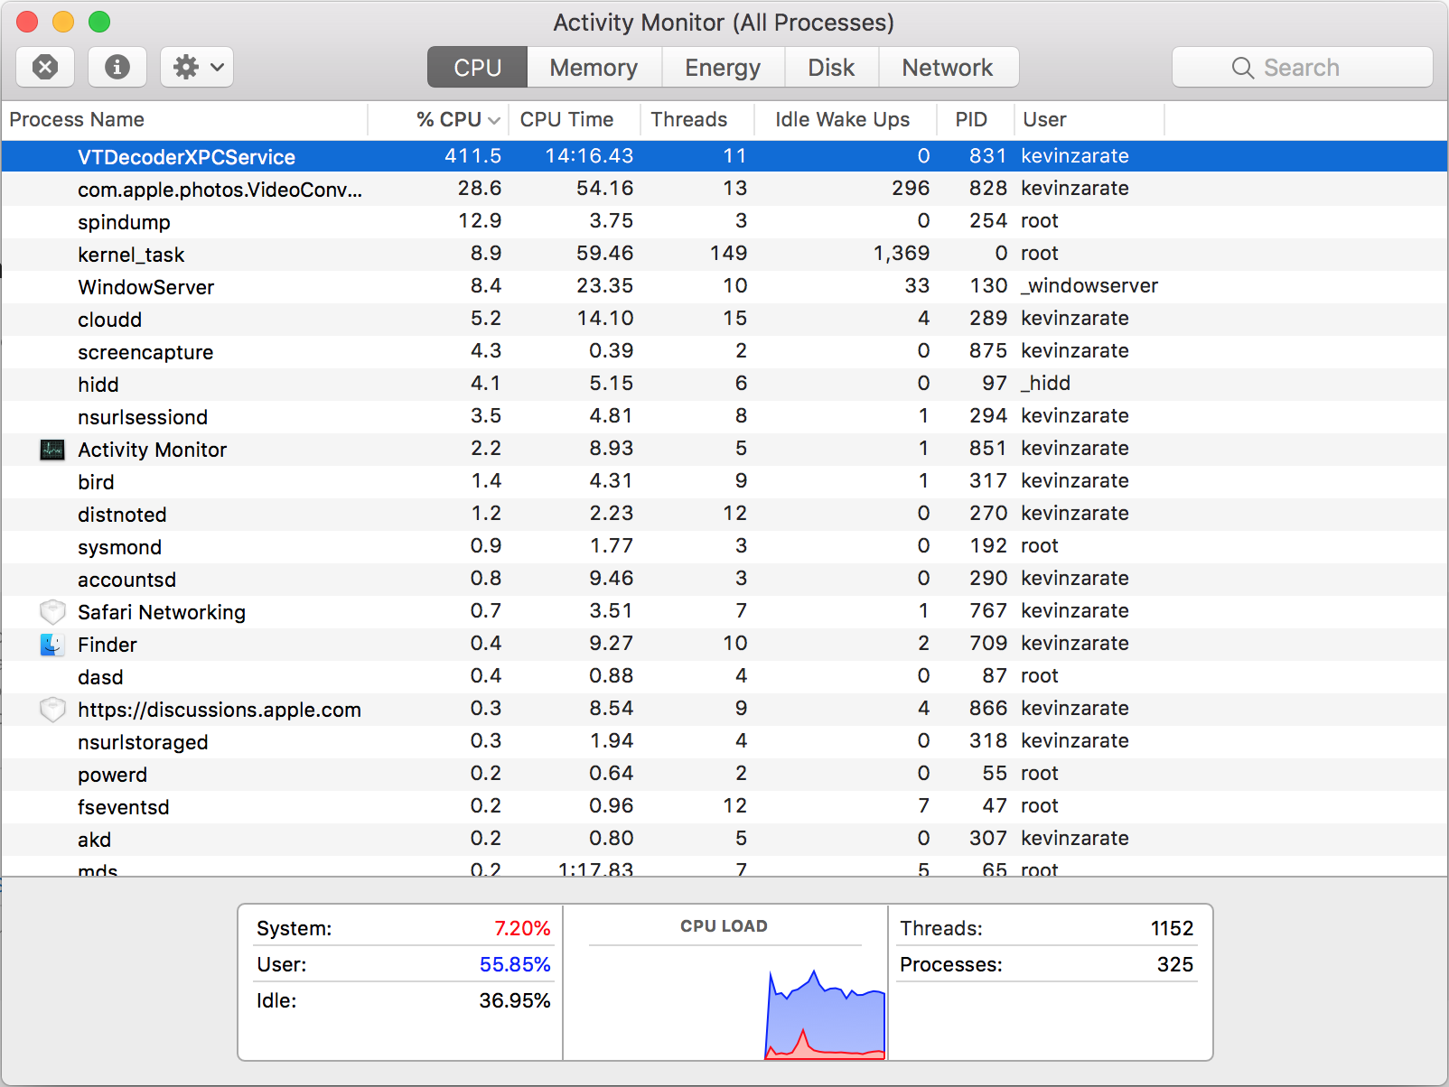The height and width of the screenshot is (1087, 1449).
Task: Click the globe icon beside Safari Networking
Action: click(51, 611)
